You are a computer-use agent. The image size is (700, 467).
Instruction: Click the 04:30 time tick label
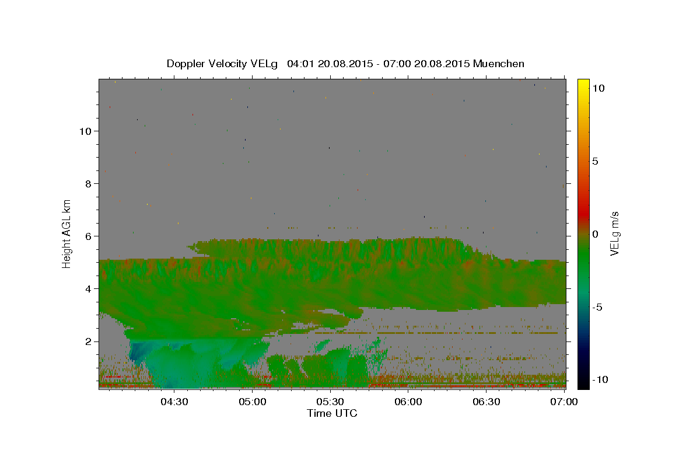[x=175, y=402]
